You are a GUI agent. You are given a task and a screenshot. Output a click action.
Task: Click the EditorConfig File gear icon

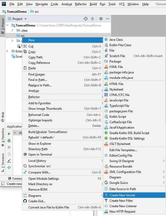pyautogui.click(x=106, y=155)
